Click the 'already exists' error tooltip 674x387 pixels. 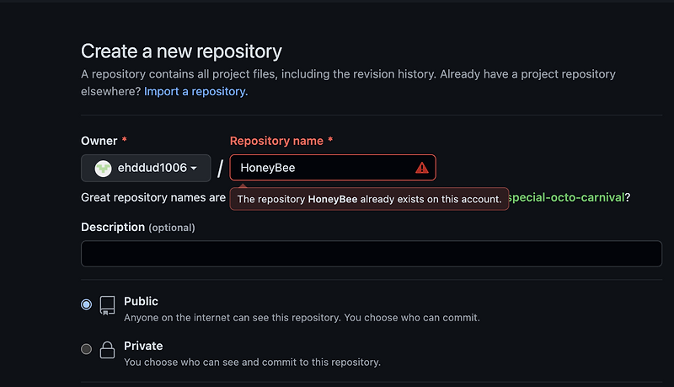[x=369, y=199]
